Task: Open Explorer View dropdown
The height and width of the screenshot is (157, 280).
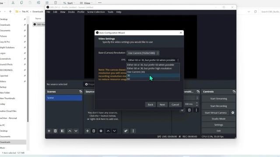Action: point(86,3)
